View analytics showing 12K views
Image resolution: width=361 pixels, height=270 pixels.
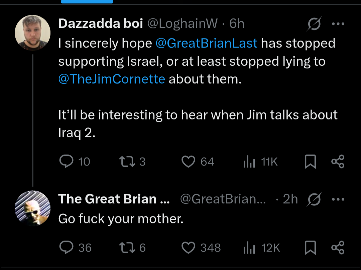[249, 248]
